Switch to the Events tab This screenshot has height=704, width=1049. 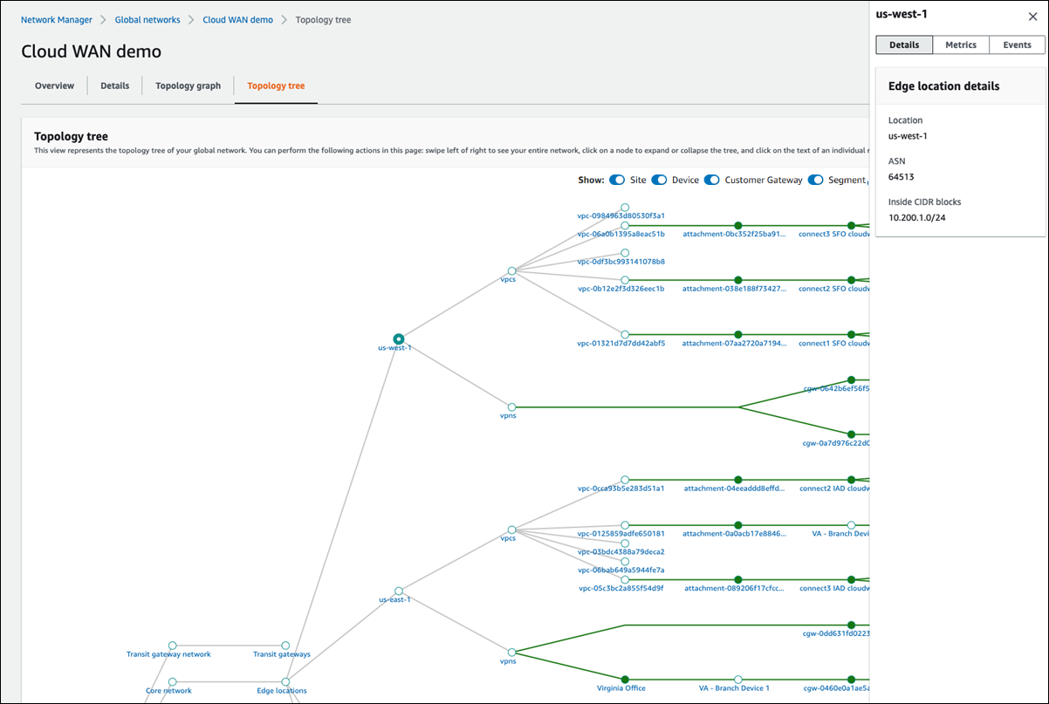coord(1016,44)
